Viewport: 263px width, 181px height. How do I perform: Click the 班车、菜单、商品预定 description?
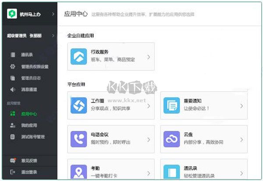pyautogui.click(x=113, y=60)
